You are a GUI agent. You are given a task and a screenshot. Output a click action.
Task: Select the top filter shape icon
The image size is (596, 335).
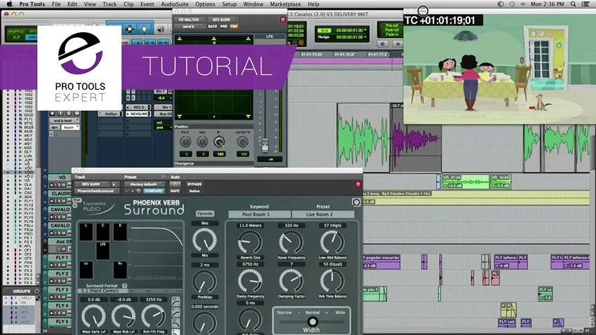(175, 301)
